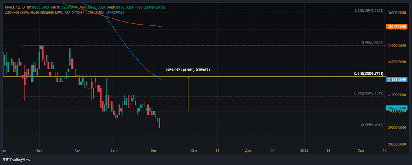
Task: Select the PRMB, 1Д symbol title
Action: pos(12,8)
